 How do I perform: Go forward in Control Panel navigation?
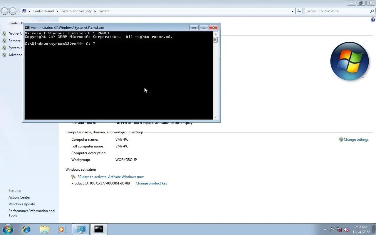pyautogui.click(x=13, y=11)
